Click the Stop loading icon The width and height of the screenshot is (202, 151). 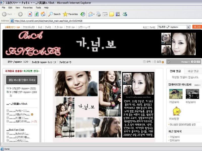tap(30, 14)
